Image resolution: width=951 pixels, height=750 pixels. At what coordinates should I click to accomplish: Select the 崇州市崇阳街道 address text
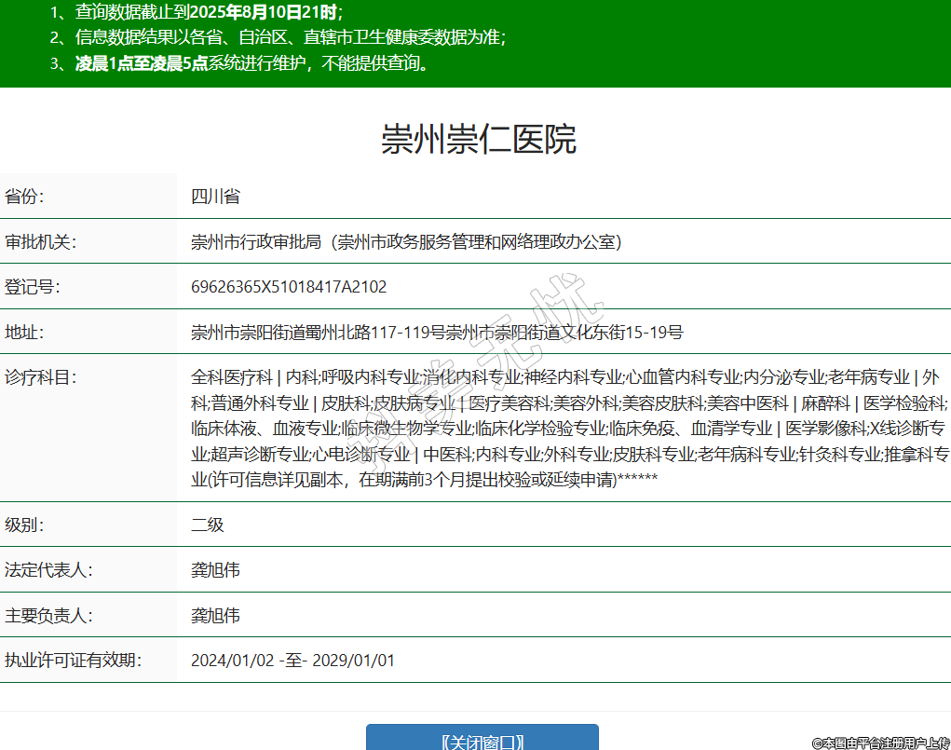(x=437, y=333)
